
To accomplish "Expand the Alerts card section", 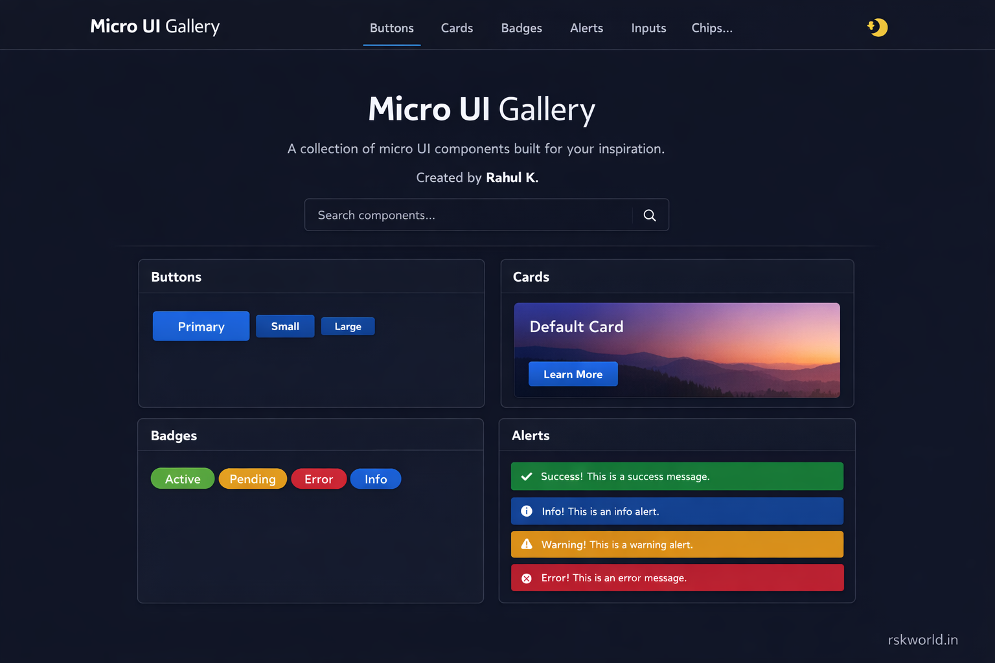I will (531, 435).
